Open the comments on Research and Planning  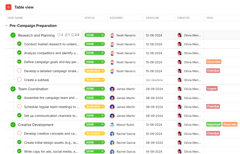tap(59, 35)
